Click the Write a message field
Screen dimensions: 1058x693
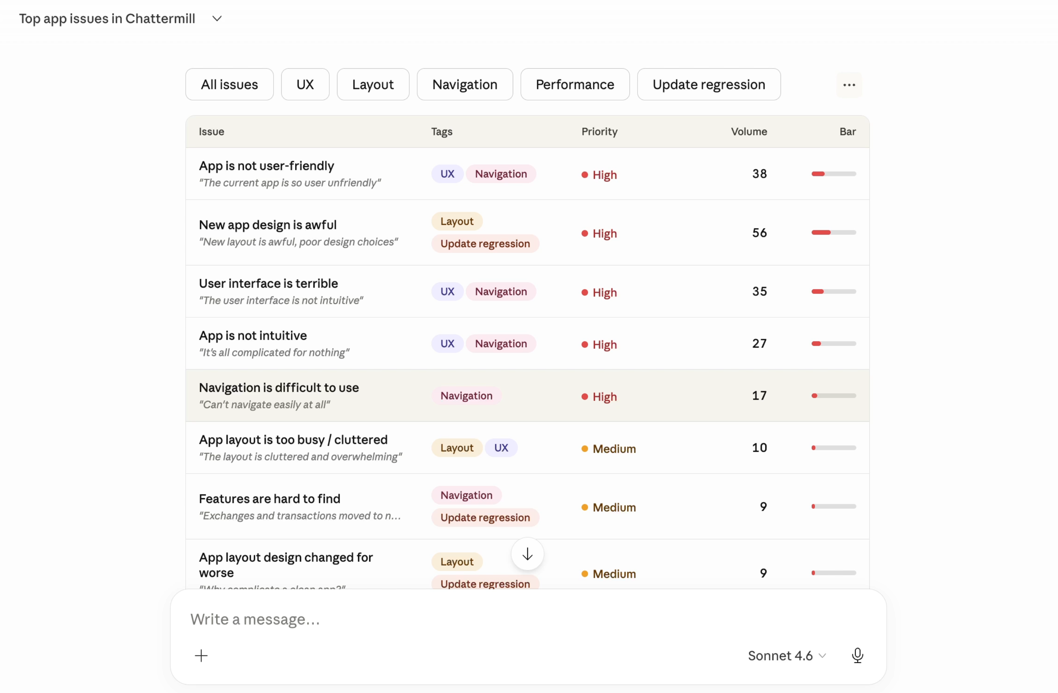click(x=528, y=619)
